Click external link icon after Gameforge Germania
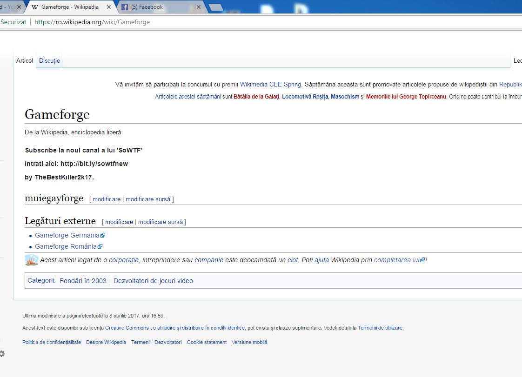 tap(103, 236)
